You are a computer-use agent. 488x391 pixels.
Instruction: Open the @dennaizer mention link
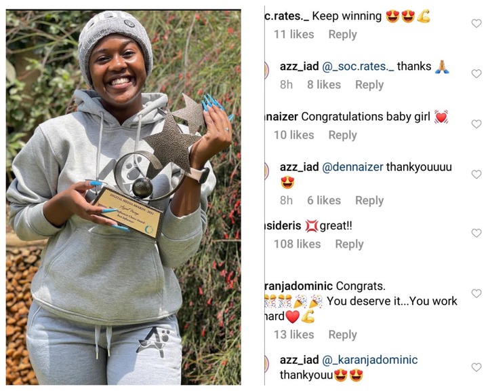click(352, 167)
